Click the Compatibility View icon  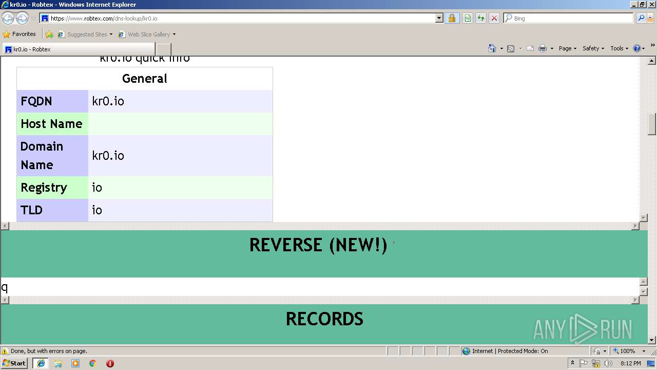pyautogui.click(x=468, y=18)
